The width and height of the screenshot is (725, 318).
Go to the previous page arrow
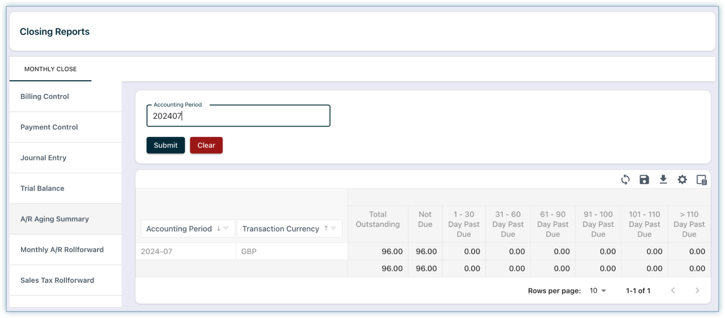click(x=673, y=291)
